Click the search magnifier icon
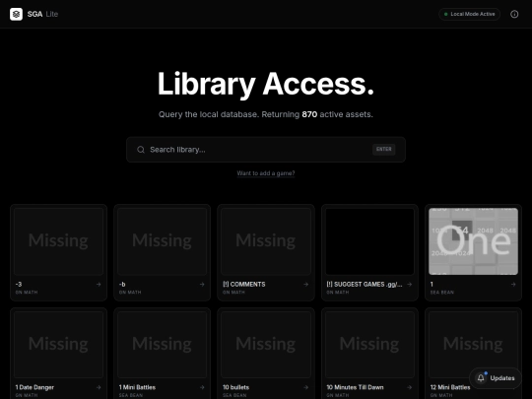This screenshot has height=399, width=532. click(x=141, y=150)
